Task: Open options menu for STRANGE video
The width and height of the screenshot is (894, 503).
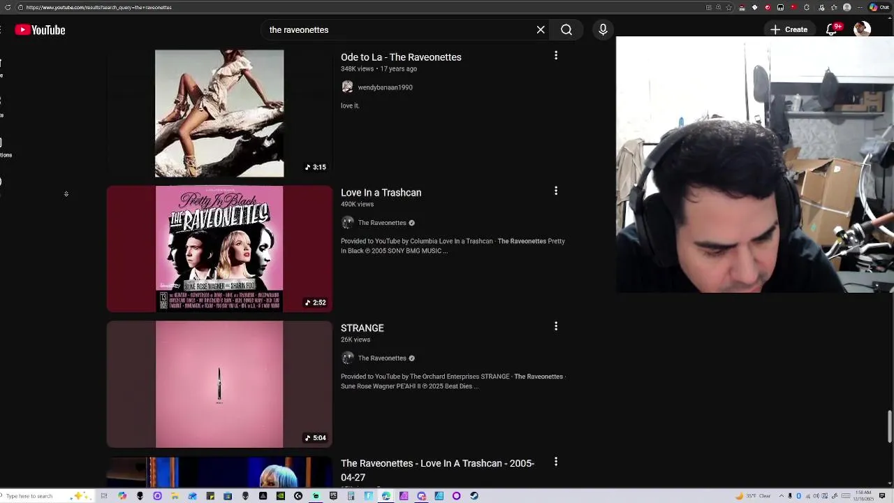Action: [x=556, y=326]
